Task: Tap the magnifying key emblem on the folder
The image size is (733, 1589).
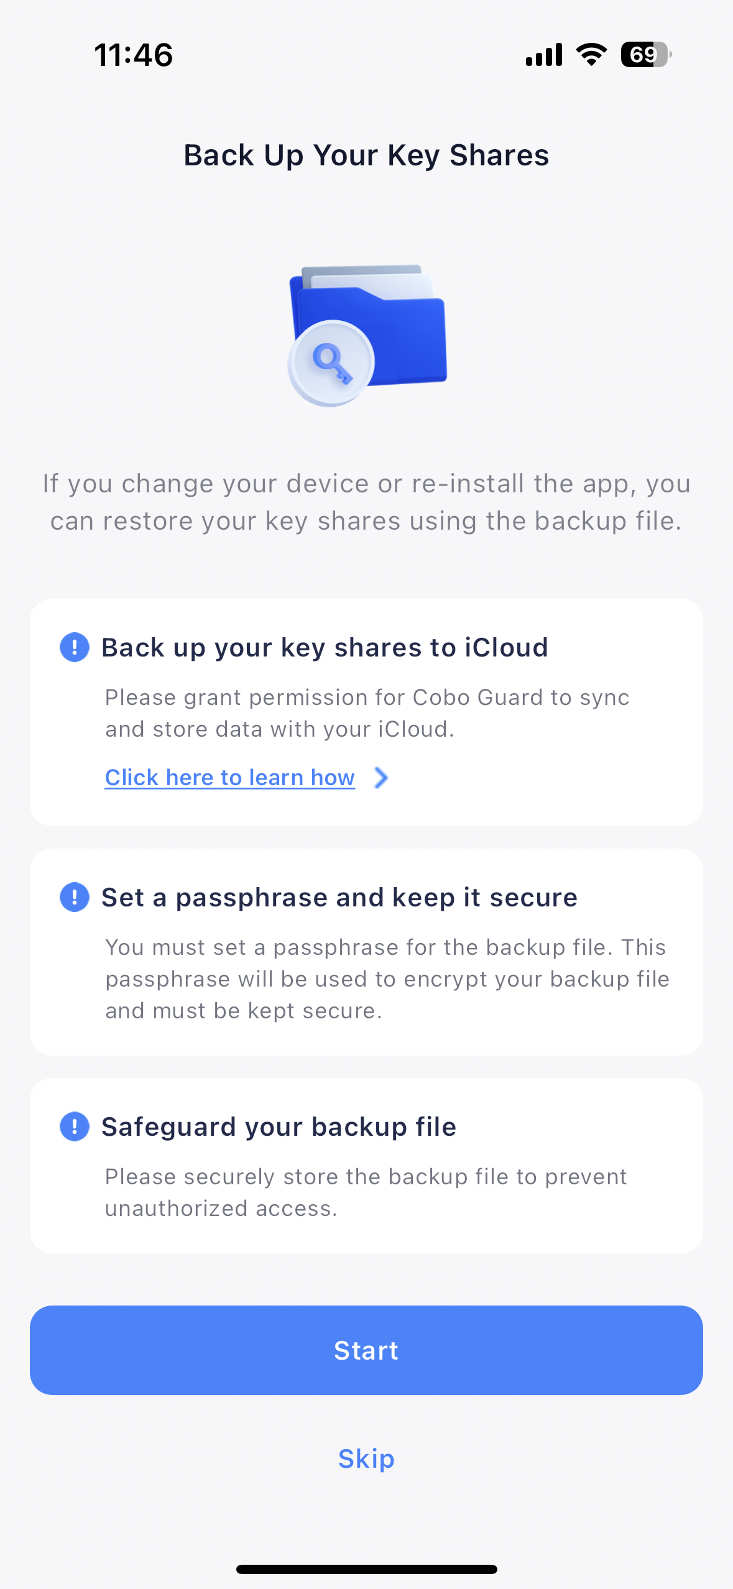Action: 330,361
